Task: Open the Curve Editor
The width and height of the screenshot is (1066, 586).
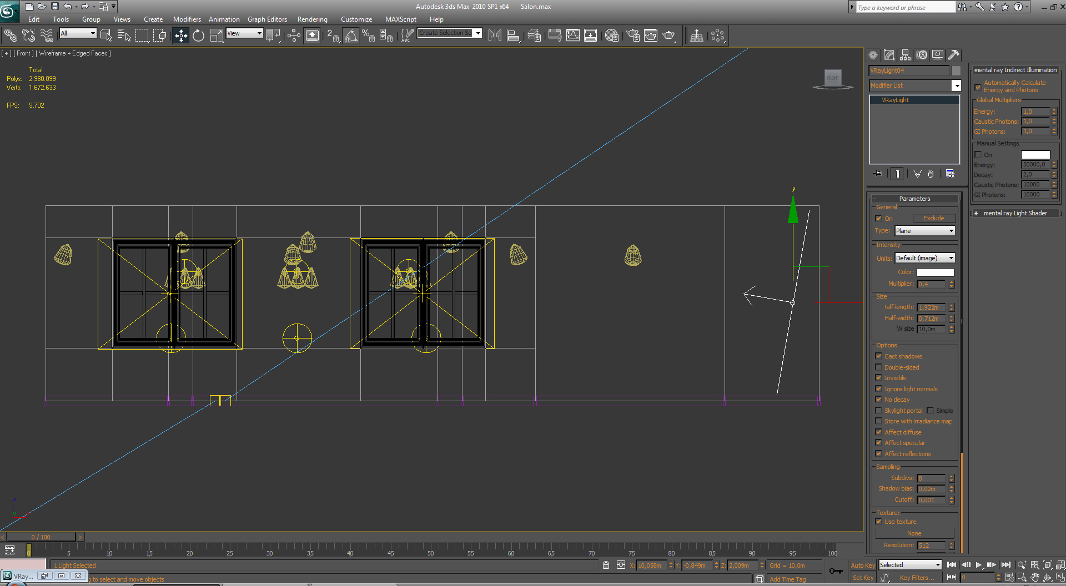Action: [x=572, y=36]
